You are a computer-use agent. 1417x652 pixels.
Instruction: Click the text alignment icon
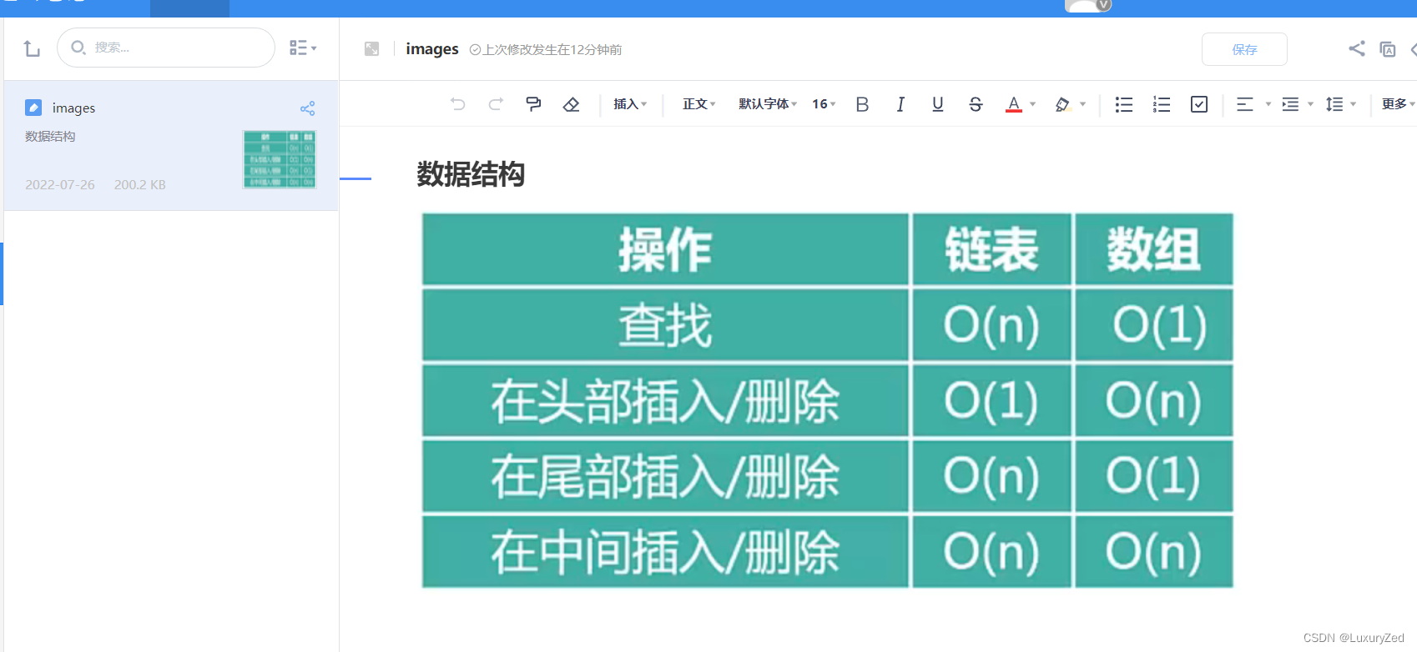tap(1245, 104)
